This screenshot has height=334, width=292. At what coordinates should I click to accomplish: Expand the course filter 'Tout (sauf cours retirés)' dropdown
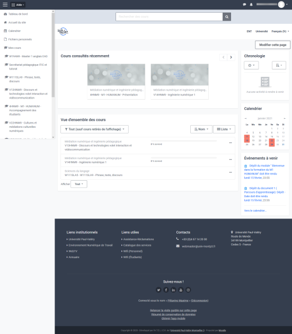(94, 129)
